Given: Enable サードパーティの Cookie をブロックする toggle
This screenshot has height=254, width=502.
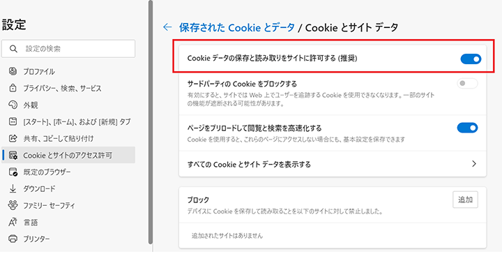Looking at the screenshot, I should pyautogui.click(x=467, y=84).
